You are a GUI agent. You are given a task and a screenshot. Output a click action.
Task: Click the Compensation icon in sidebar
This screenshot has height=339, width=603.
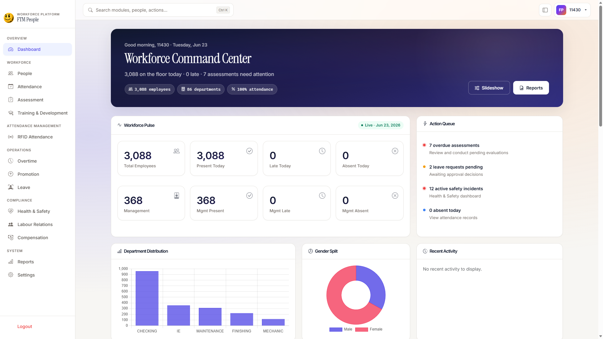tap(11, 238)
